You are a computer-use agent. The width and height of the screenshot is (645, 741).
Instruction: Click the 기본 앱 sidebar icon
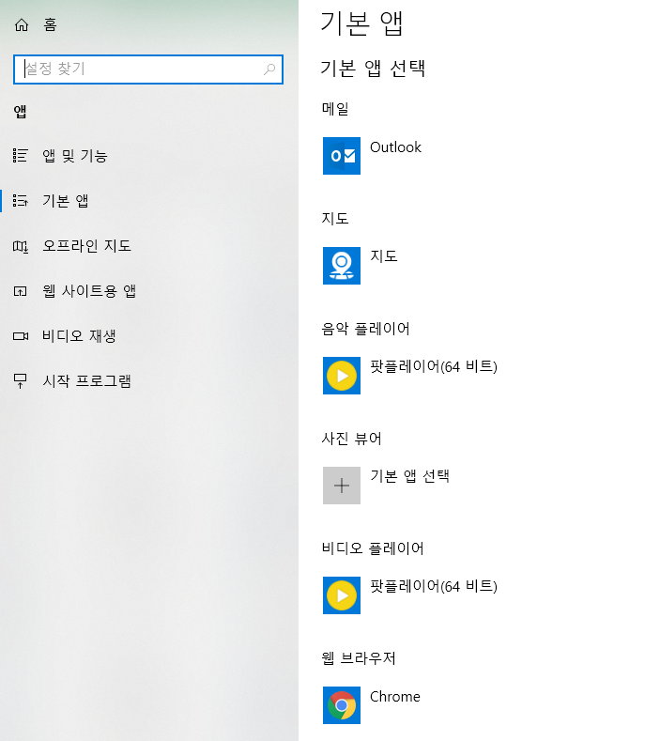tap(21, 201)
